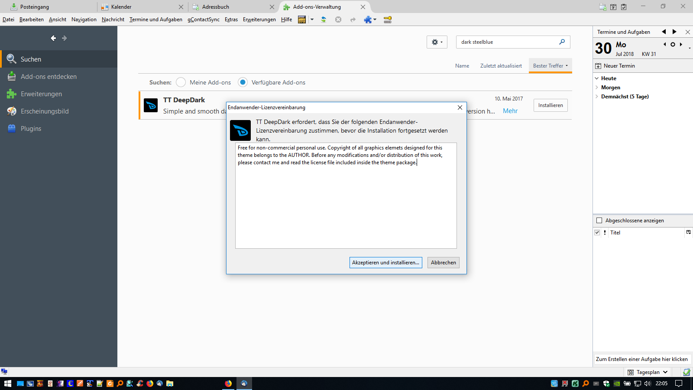Select the Verfügbare Add-ons radio button
This screenshot has width=693, height=390.
point(243,82)
